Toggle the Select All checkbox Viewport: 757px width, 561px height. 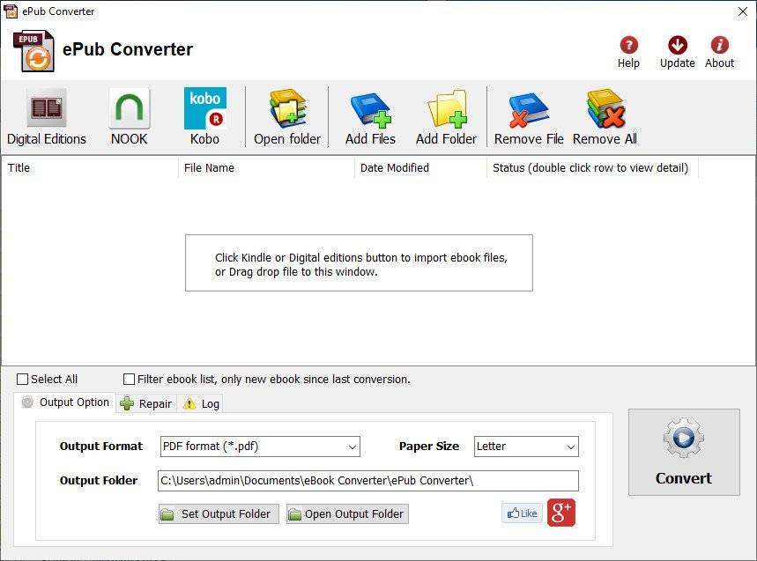click(22, 380)
